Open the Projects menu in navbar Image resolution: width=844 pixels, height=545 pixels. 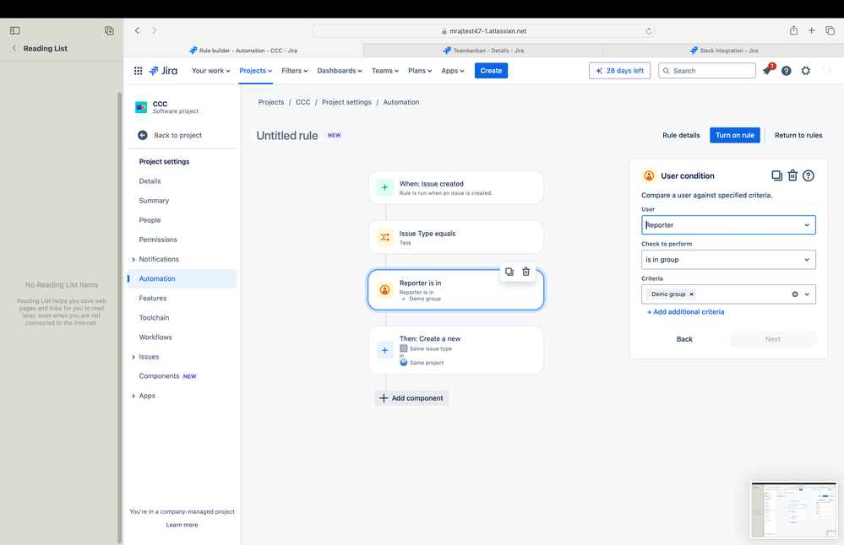pos(256,71)
